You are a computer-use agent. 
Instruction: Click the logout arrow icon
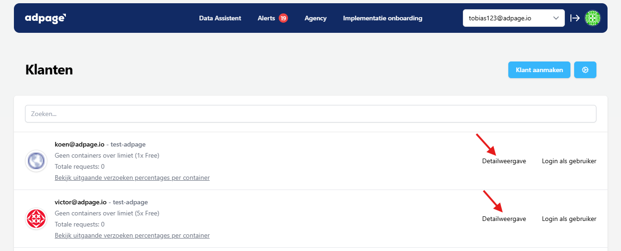575,18
